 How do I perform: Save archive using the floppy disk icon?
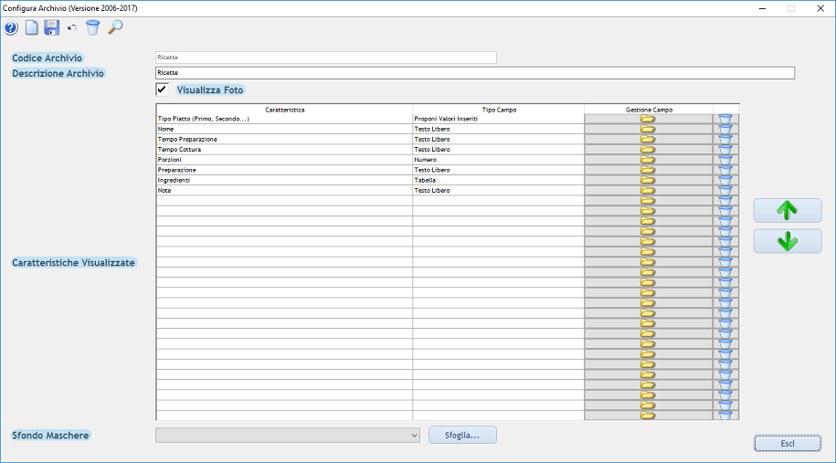pyautogui.click(x=52, y=27)
